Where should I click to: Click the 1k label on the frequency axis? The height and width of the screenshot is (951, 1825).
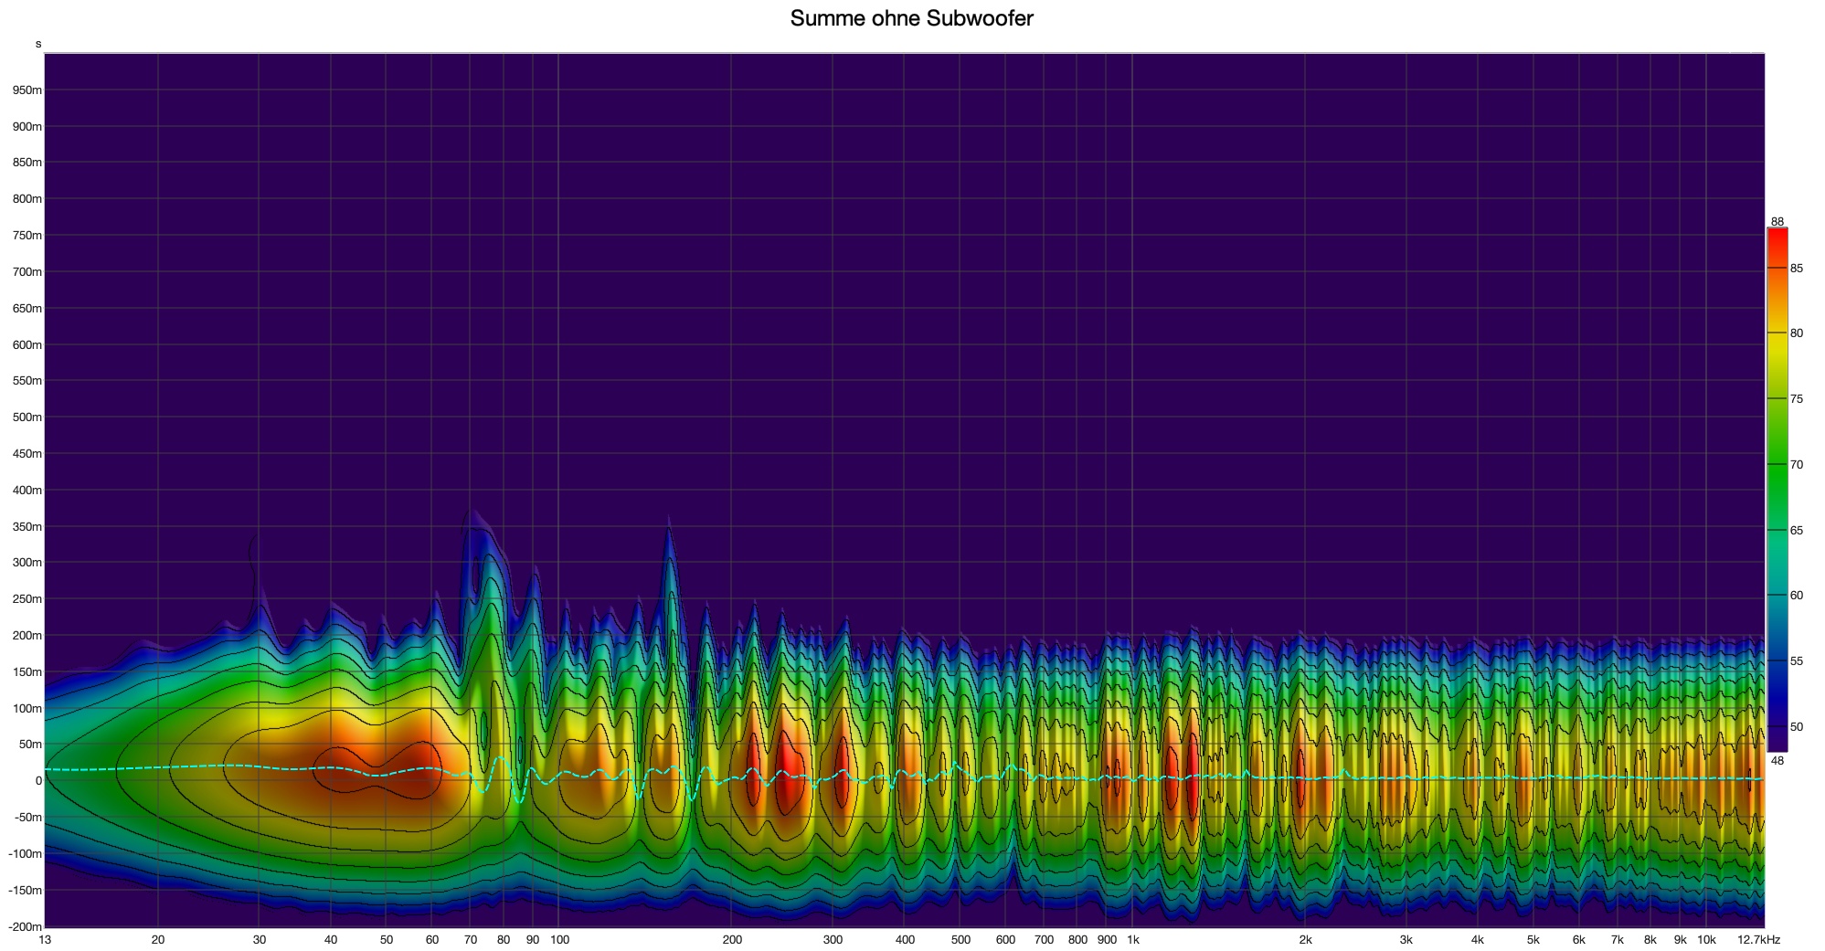click(x=1133, y=940)
